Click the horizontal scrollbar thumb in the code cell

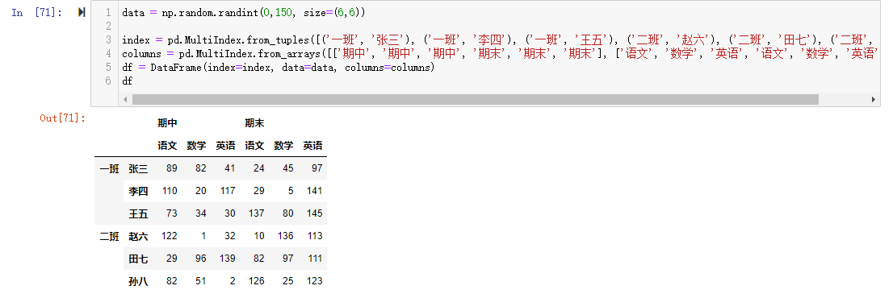tap(475, 100)
